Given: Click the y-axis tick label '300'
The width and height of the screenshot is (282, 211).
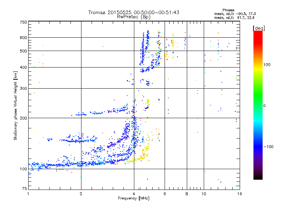Looking at the screenshot, I should (x=23, y=88).
